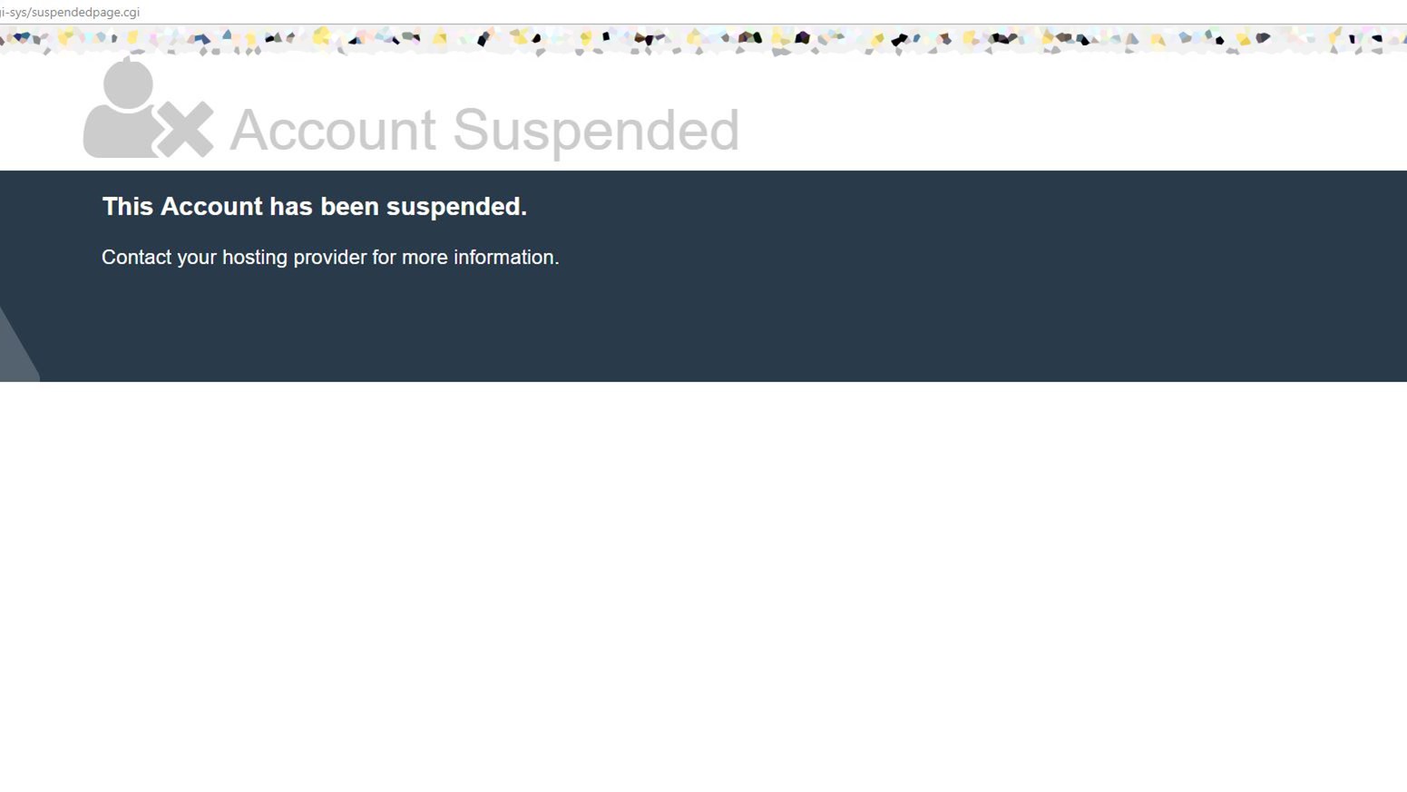Select the suspendedpage.cgi URL text

[70, 12]
